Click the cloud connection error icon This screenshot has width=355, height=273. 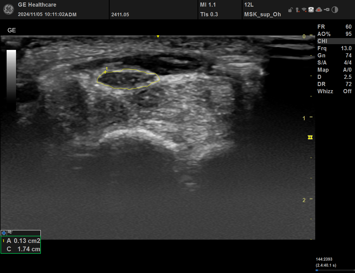tap(319, 10)
